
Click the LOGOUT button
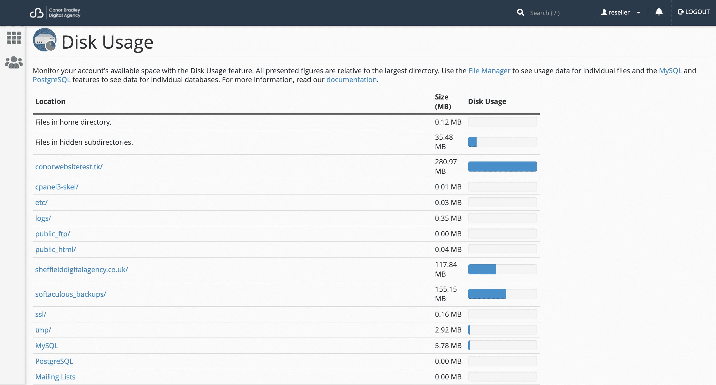[693, 12]
